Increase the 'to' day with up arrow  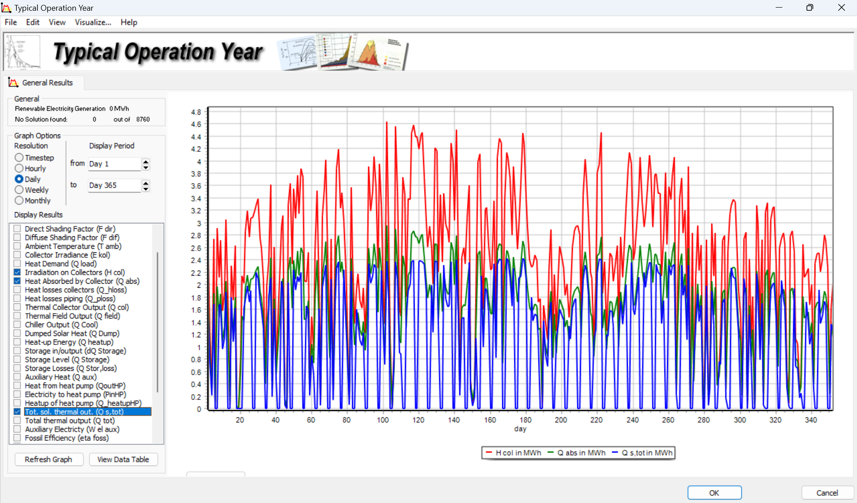click(x=146, y=183)
